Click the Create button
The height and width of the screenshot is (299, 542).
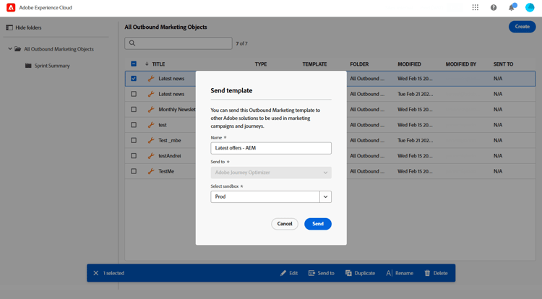coord(522,27)
